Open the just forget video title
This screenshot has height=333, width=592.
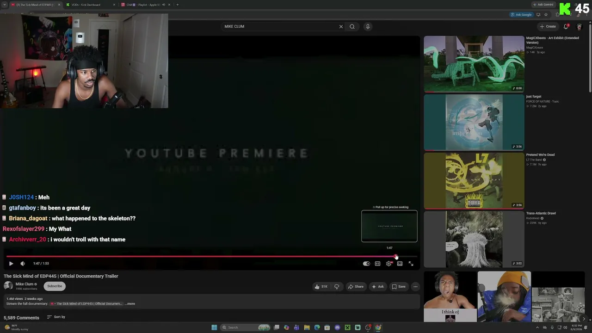click(x=533, y=97)
